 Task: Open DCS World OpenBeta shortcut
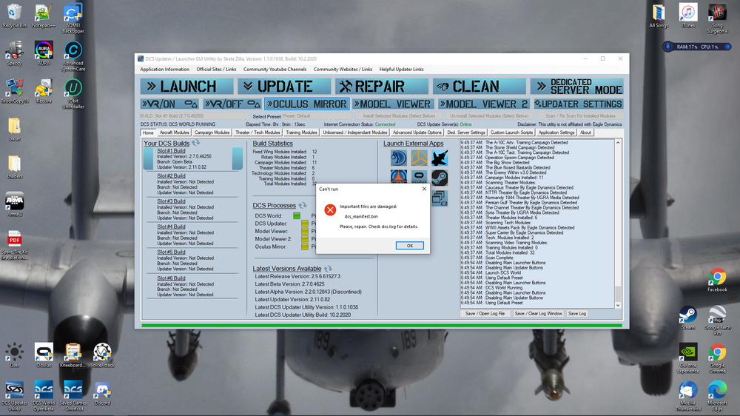click(44, 396)
